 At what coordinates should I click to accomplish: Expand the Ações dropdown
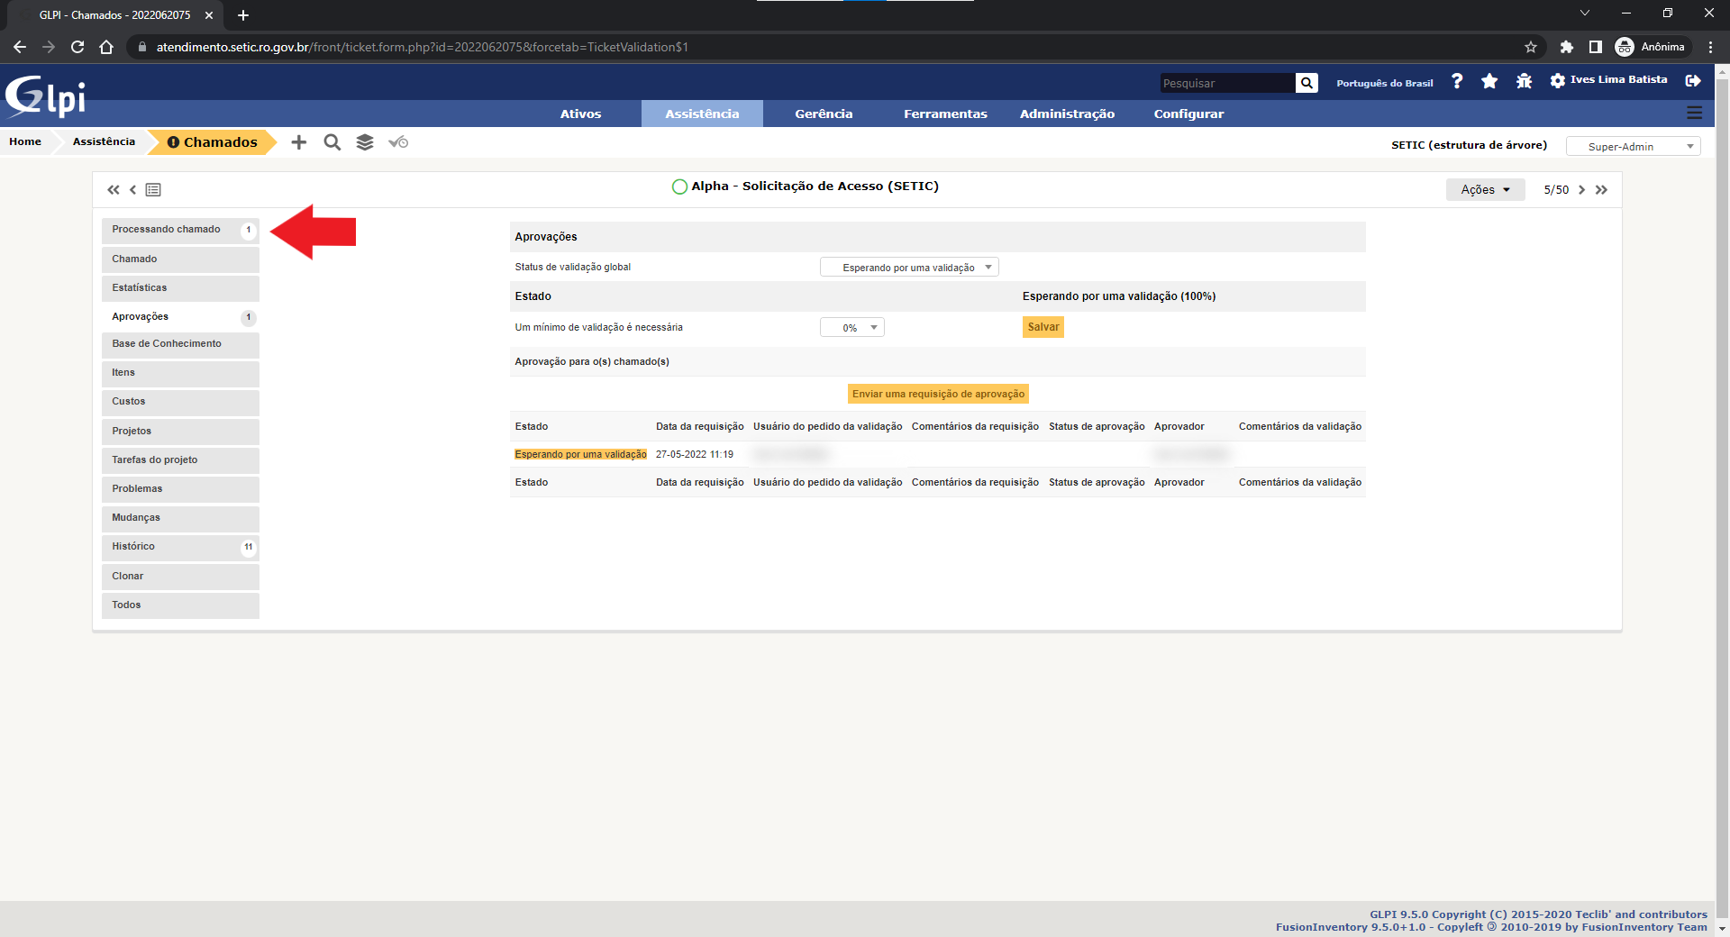click(x=1485, y=189)
